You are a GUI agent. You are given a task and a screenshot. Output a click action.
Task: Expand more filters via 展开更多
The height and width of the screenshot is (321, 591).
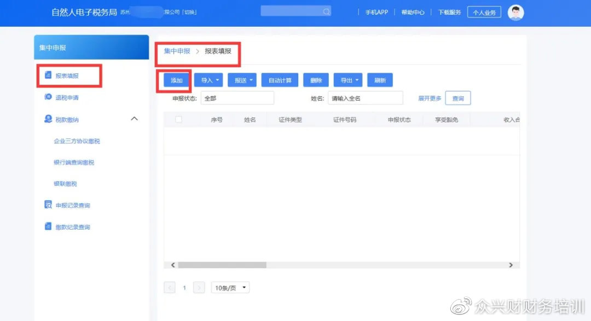pos(430,98)
